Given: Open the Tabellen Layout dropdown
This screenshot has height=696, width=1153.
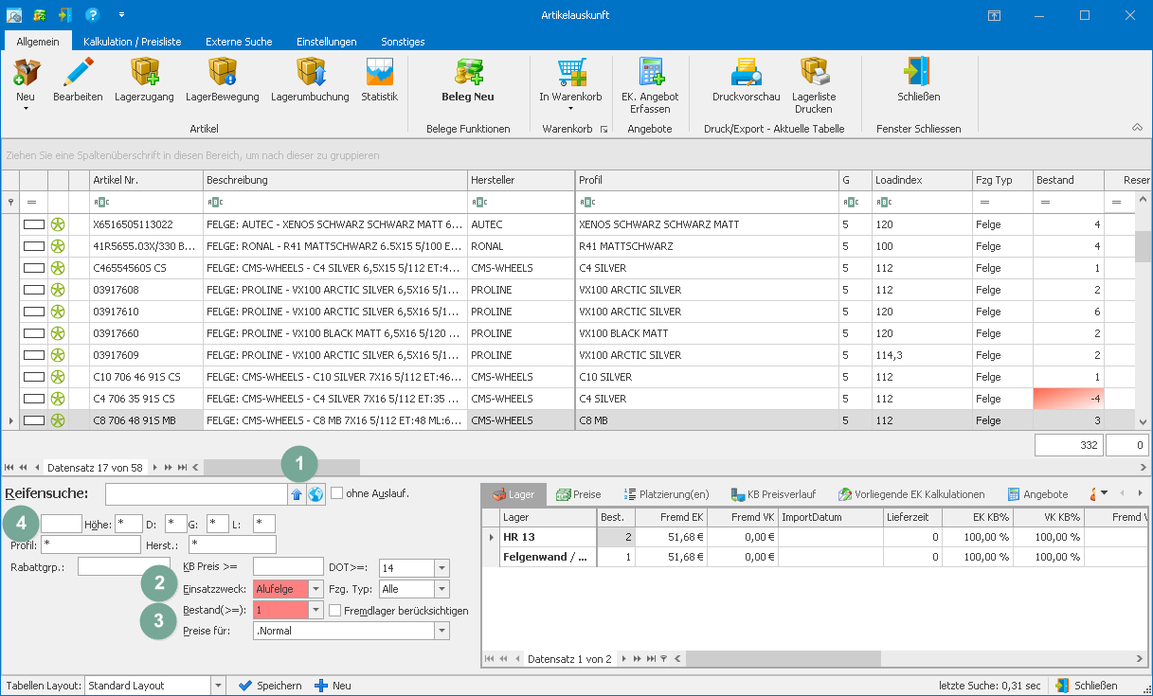Looking at the screenshot, I should (219, 686).
